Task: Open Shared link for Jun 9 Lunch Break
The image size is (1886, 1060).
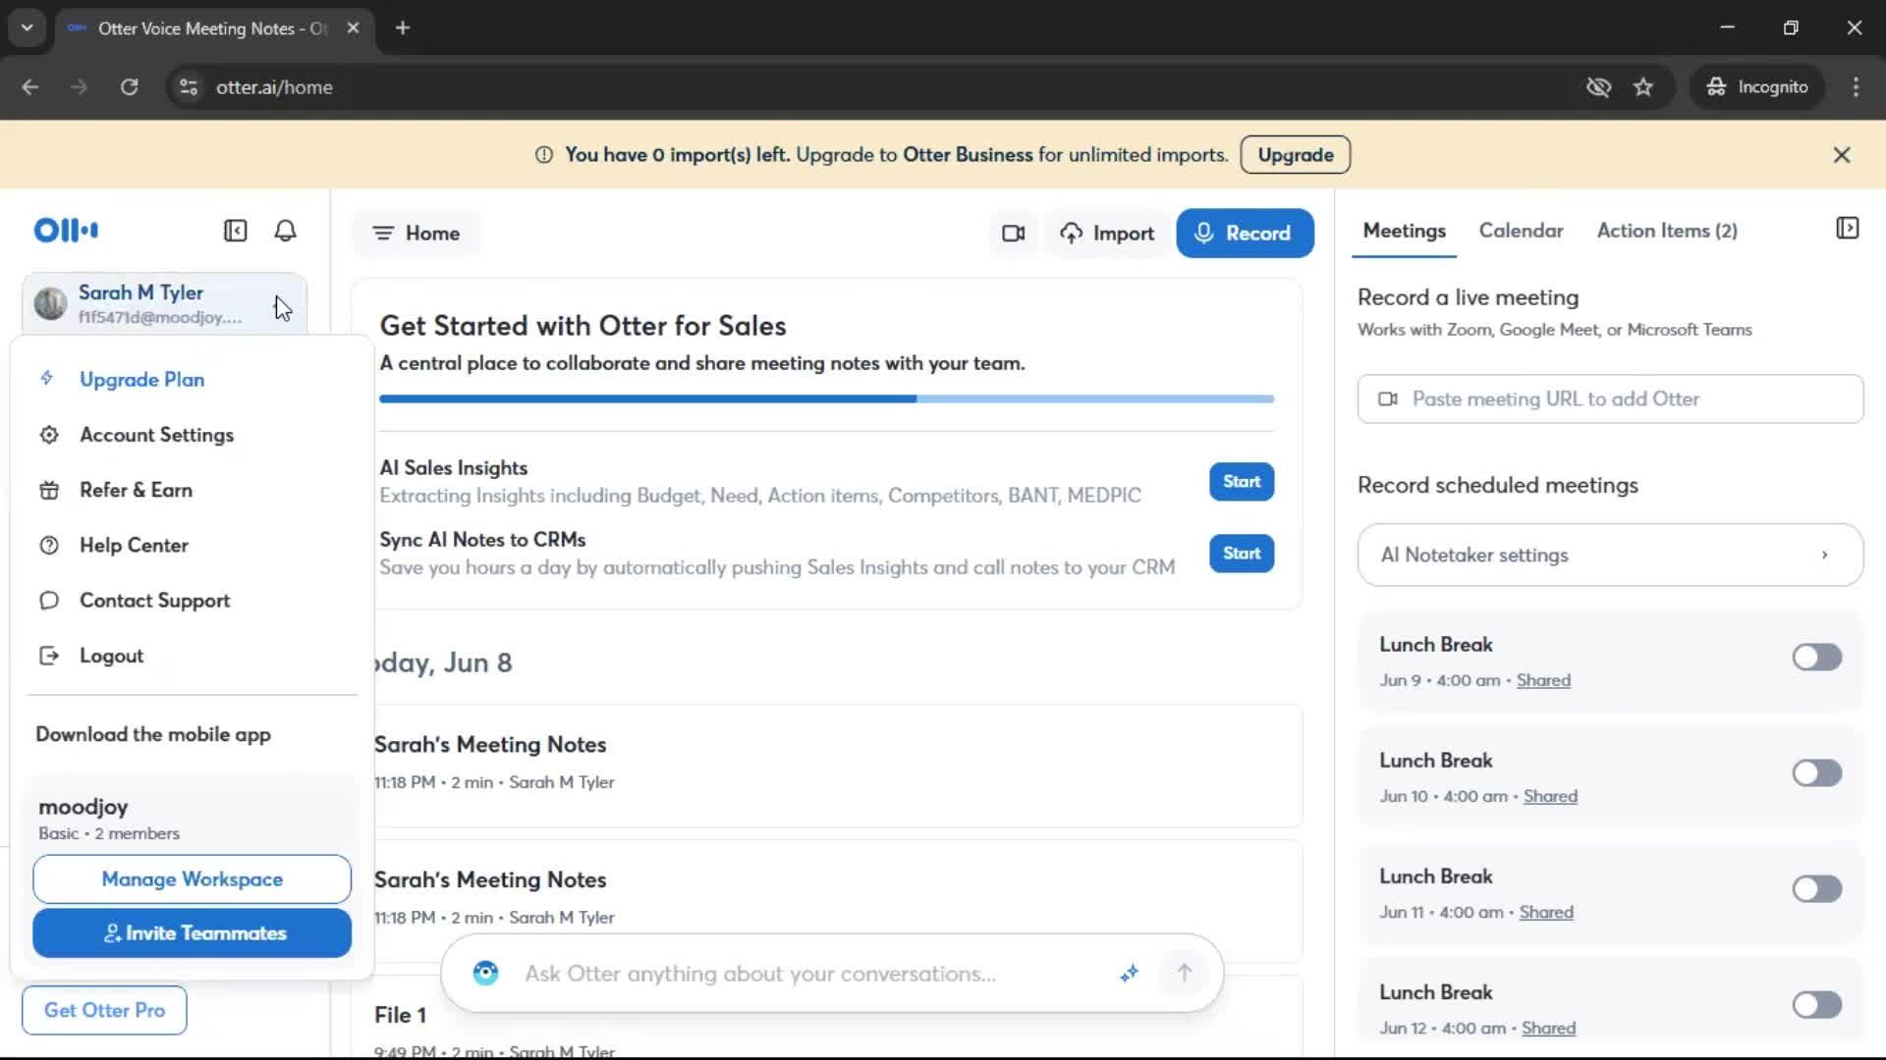Action: 1543,680
